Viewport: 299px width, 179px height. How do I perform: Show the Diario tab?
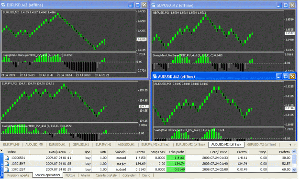click(146, 175)
